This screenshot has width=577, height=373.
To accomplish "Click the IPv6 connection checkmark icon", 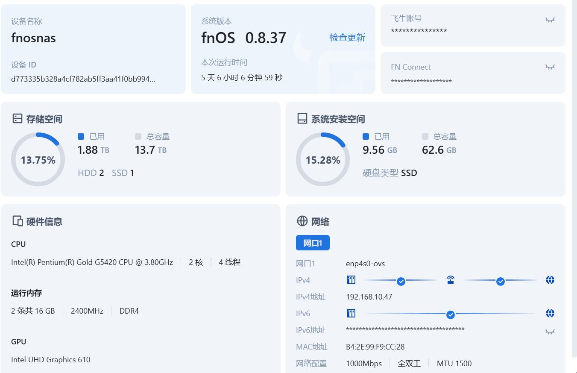I will pos(450,315).
